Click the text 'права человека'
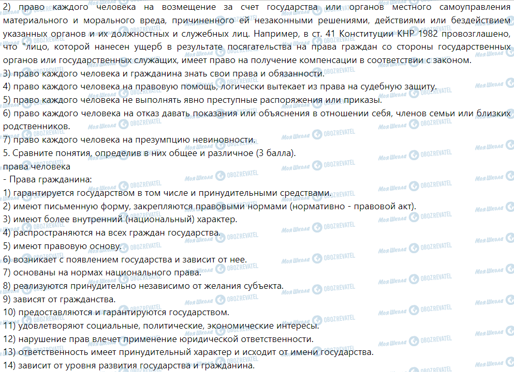Viewport: 514px width, 372px height. [x=36, y=166]
